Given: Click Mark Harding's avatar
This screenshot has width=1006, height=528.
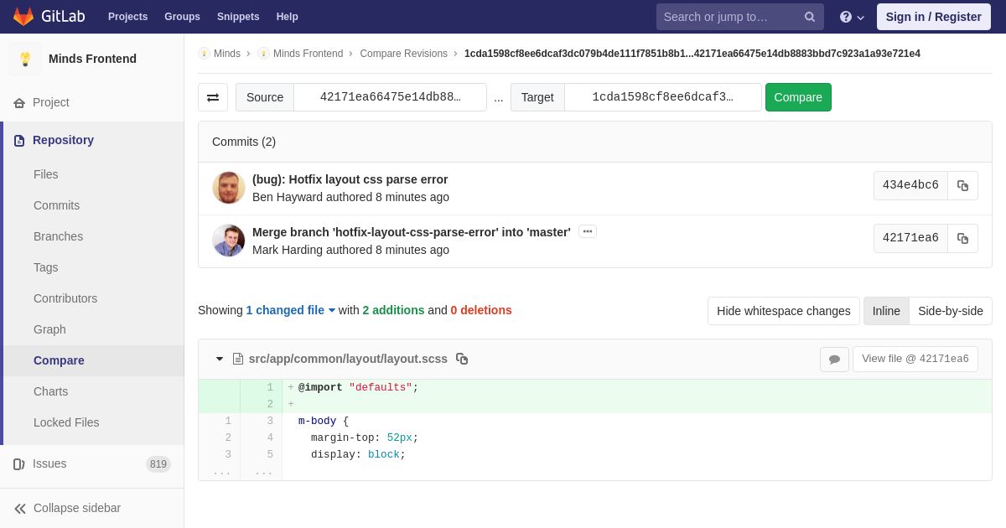Looking at the screenshot, I should pos(228,241).
